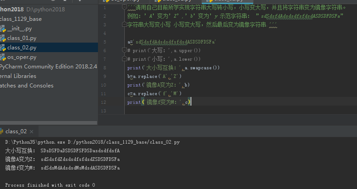
Task: Select the class_1129_base folder
Action: pos(21,19)
